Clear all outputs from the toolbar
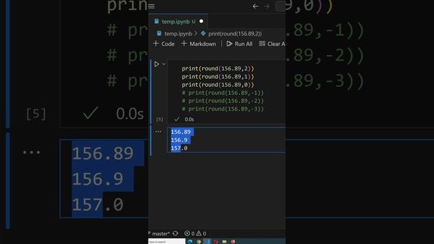The image size is (434, 244). coord(272,43)
